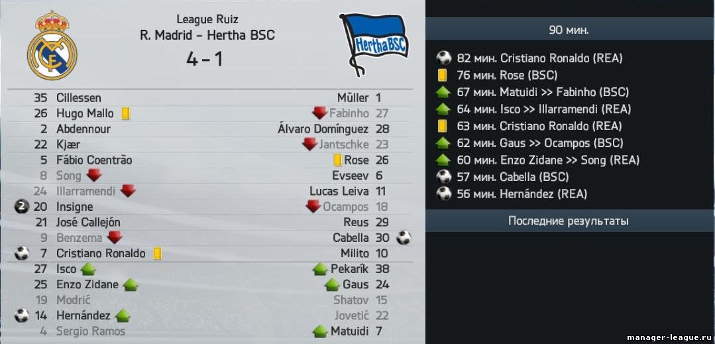Click the two-goal ball icon beside Insigne
Screen dimensions: 715x344
click(21, 207)
